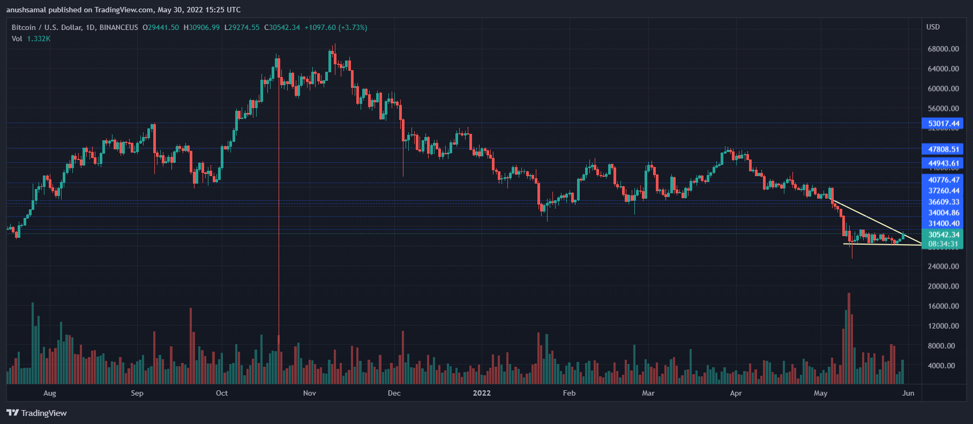Click the USD currency label on the price axis

click(x=933, y=27)
